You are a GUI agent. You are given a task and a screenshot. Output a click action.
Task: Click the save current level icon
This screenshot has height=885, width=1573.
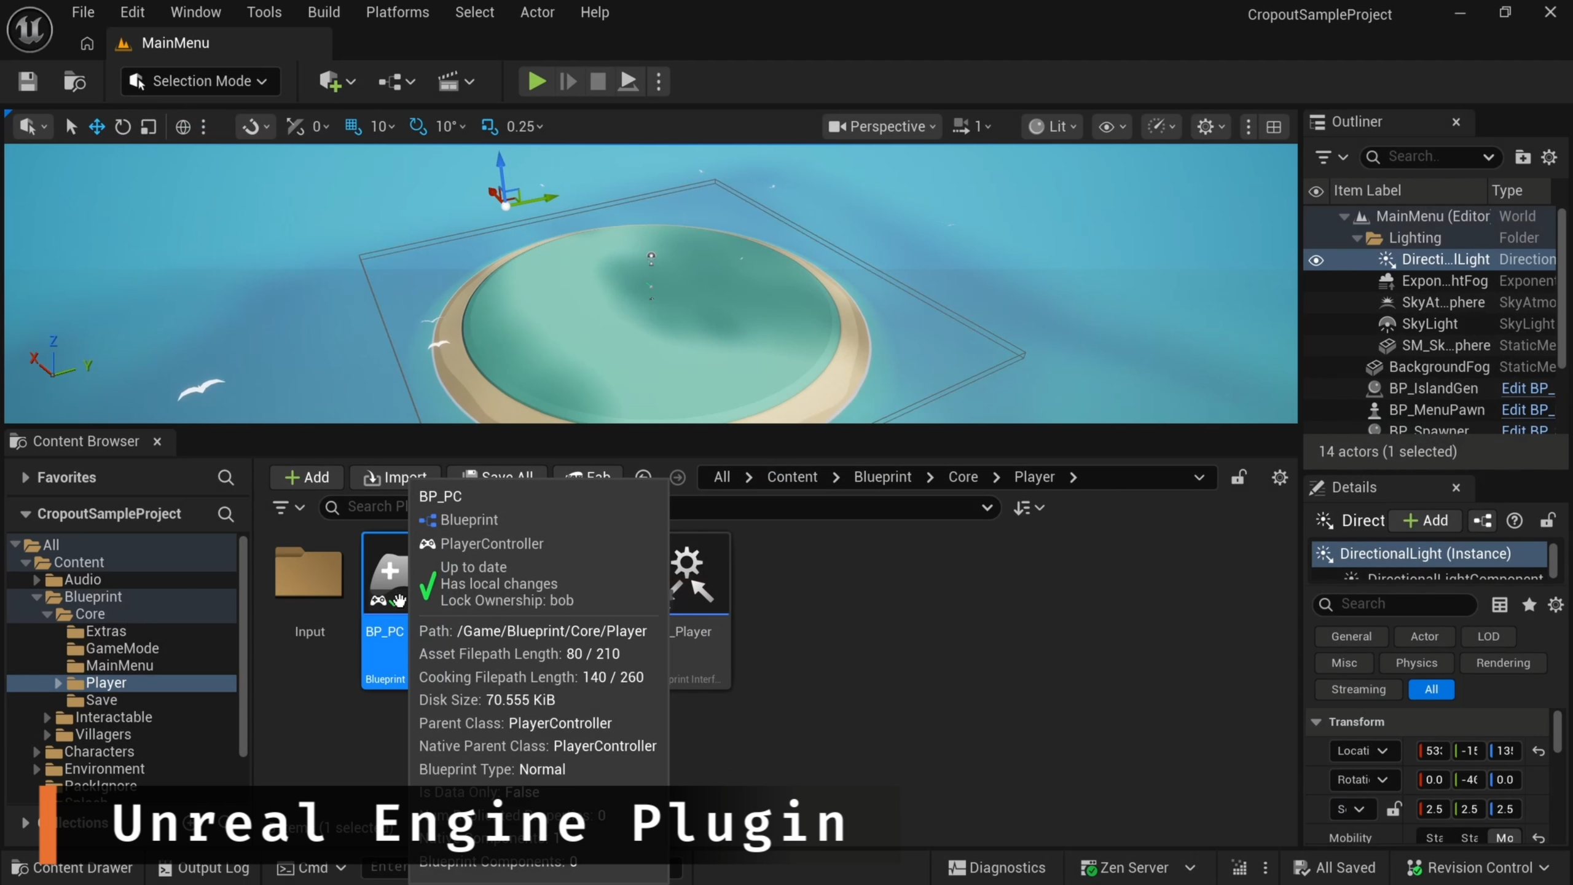coord(28,81)
